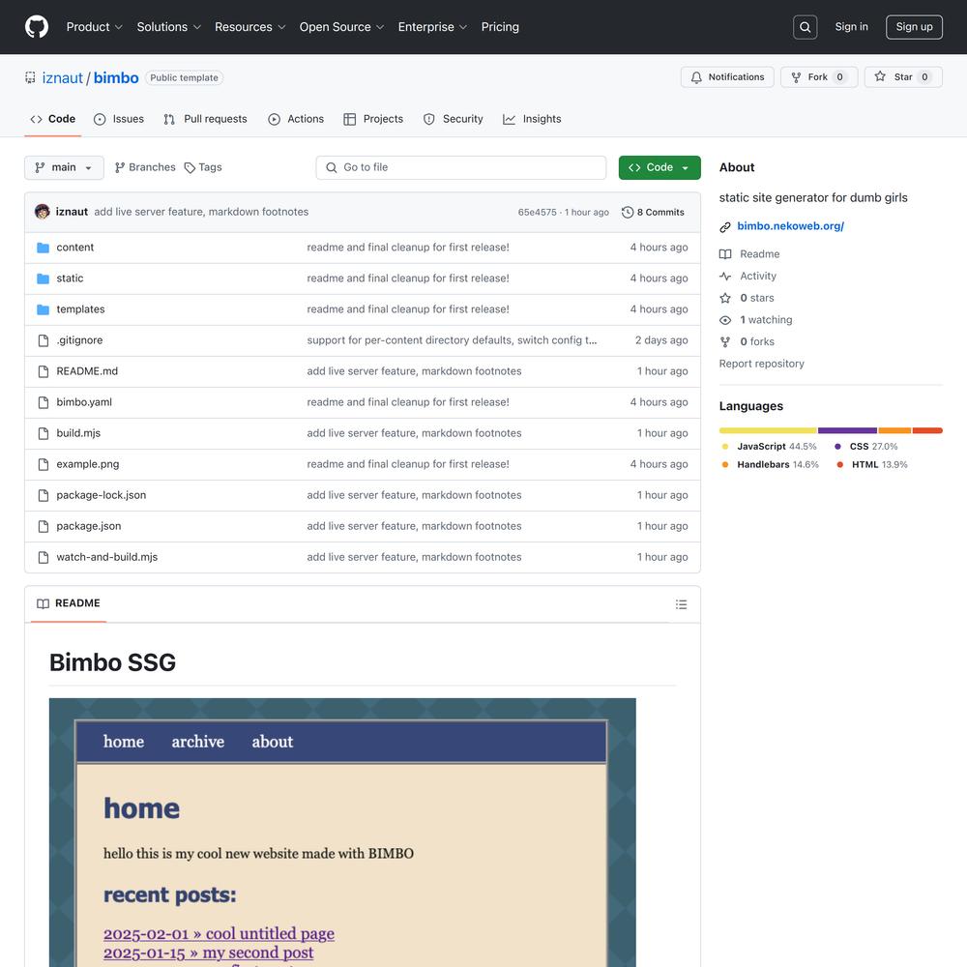Expand the Open Source menu
This screenshot has width=967, height=967.
click(x=341, y=27)
